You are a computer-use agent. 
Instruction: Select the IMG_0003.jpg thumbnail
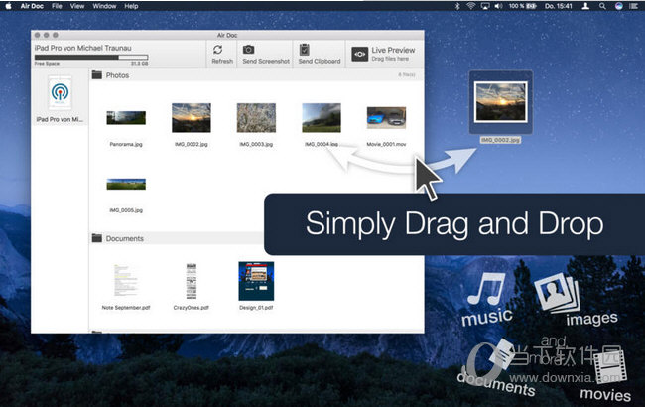pos(256,118)
